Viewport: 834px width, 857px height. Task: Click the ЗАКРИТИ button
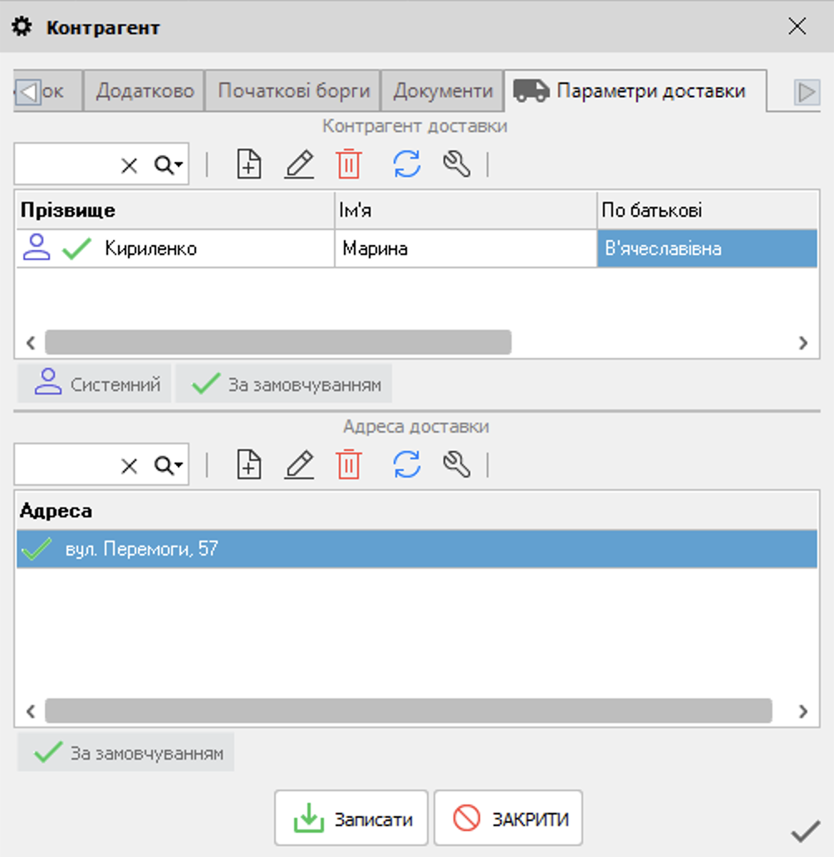(x=508, y=818)
